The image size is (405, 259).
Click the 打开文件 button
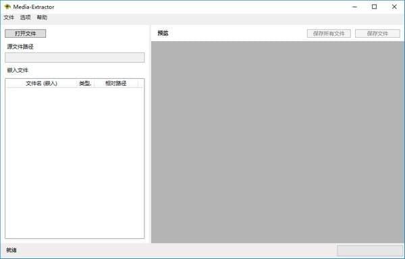(x=26, y=34)
